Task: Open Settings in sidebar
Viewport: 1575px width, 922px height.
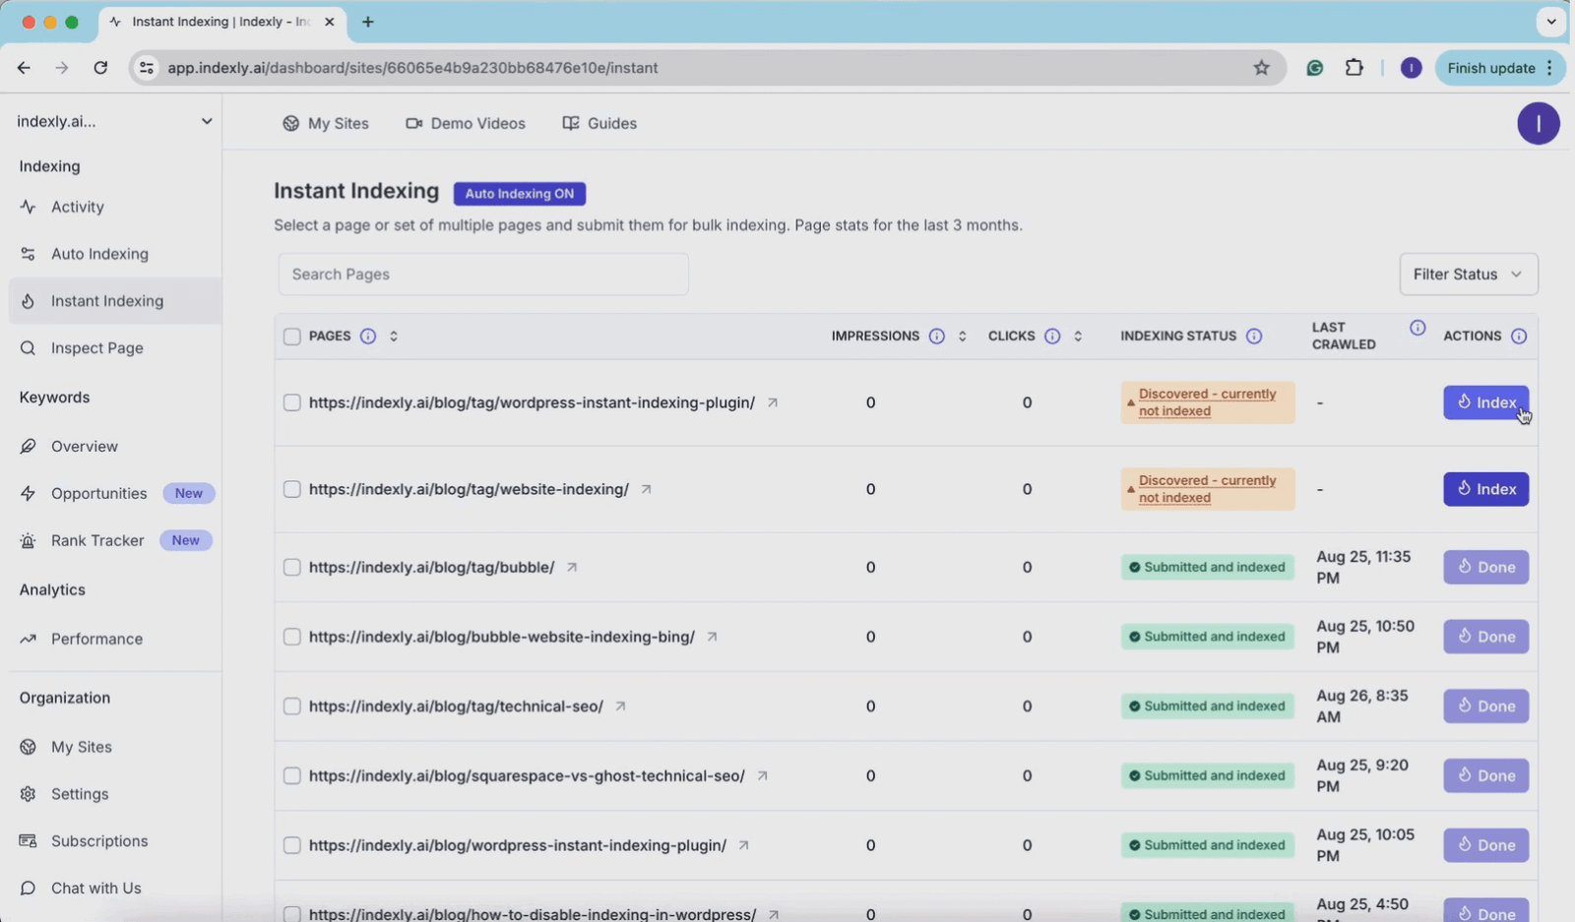Action: click(115, 794)
